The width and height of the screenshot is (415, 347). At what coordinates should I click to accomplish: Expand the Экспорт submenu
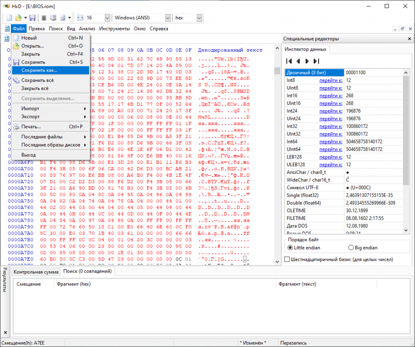51,117
